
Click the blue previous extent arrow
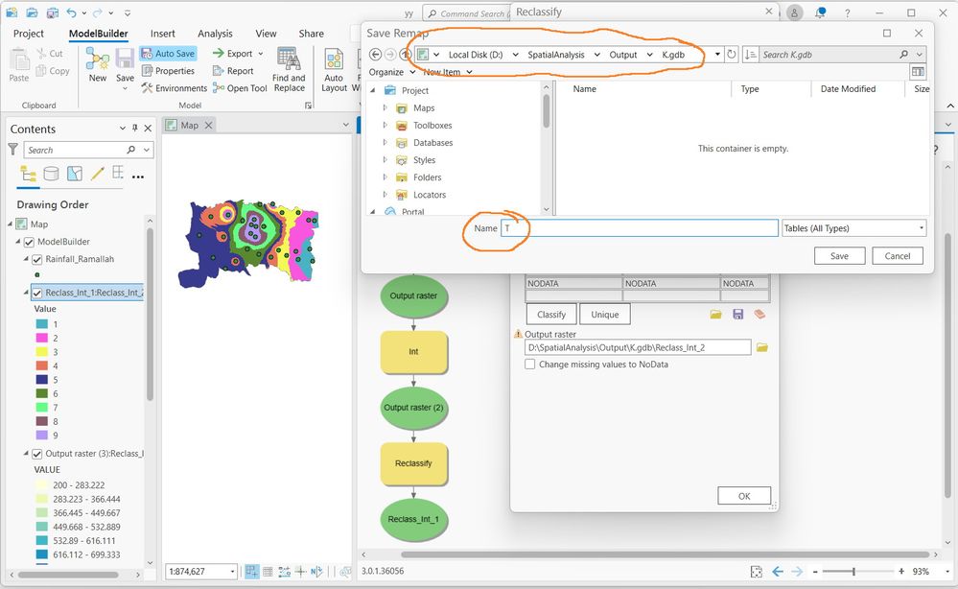click(777, 572)
